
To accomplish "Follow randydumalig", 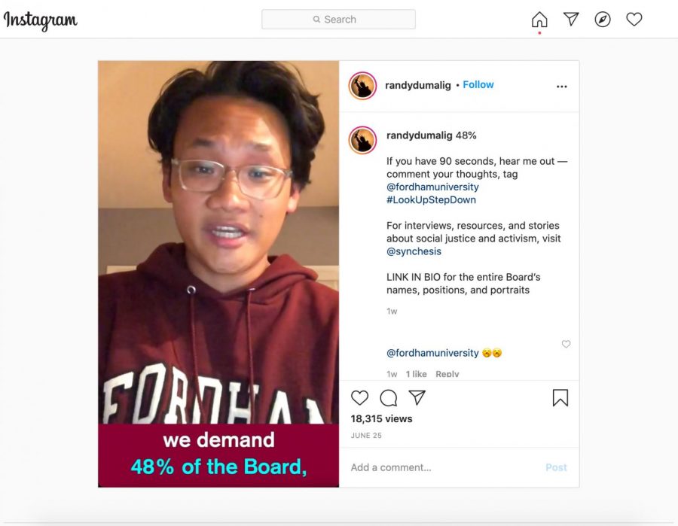I will [x=478, y=84].
